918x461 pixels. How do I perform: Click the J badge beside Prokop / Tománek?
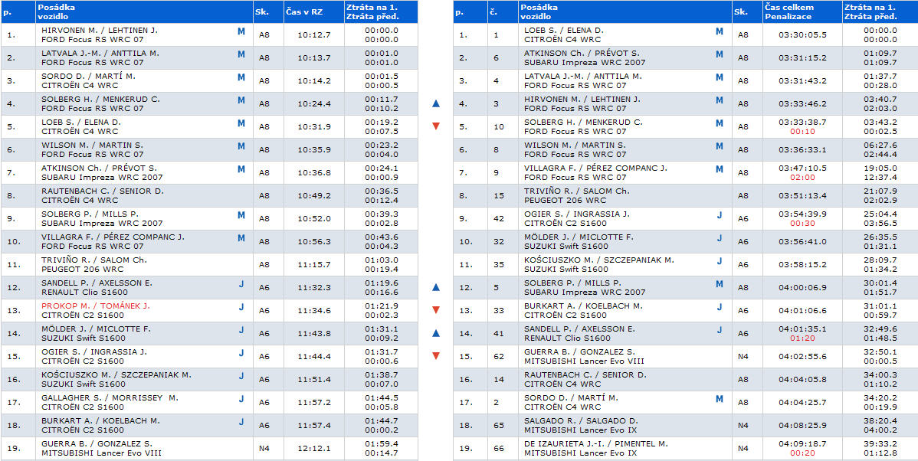[241, 307]
